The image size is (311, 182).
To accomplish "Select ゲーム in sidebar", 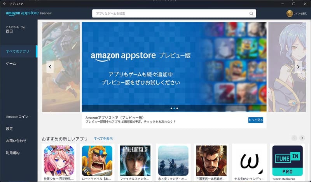I will 11,64.
